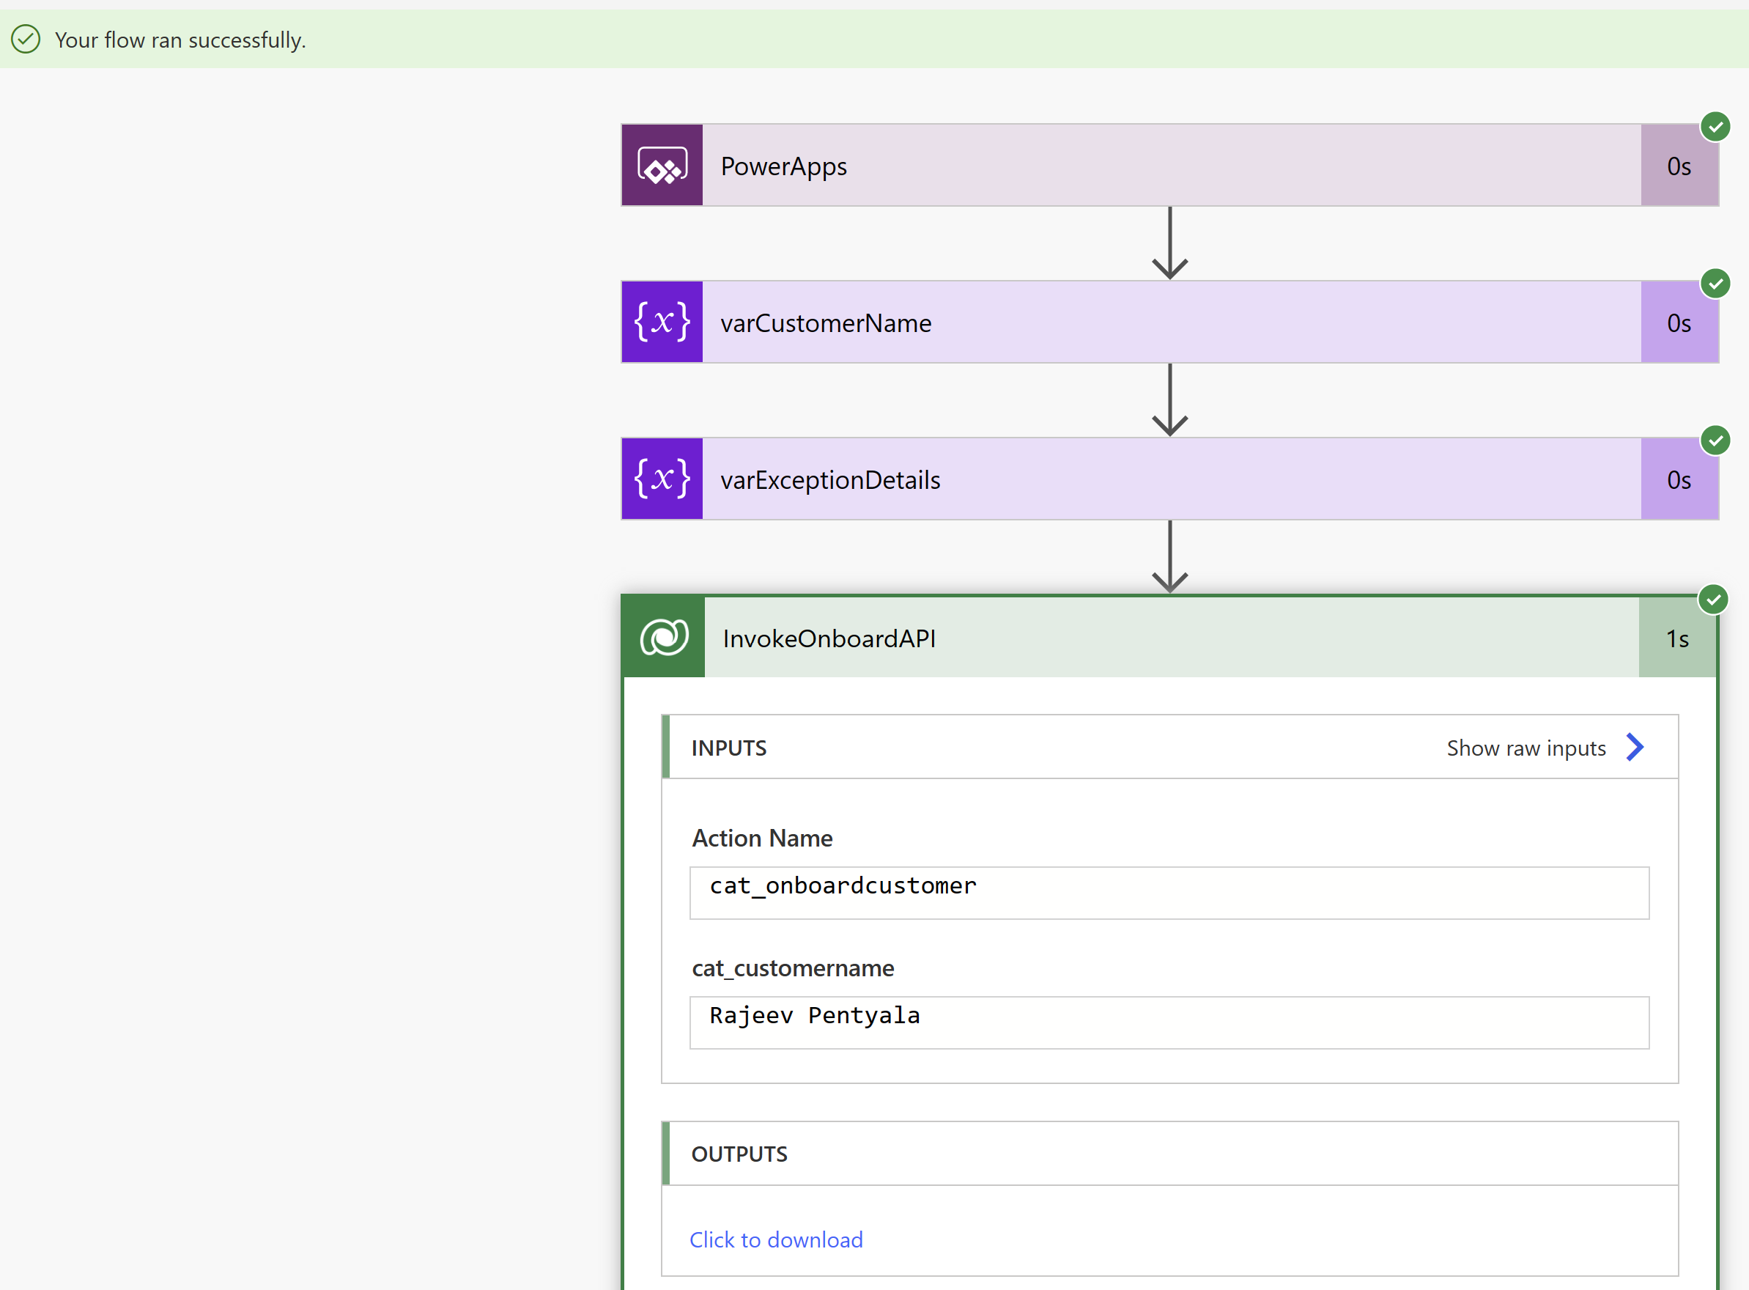Click the Click to download link
The width and height of the screenshot is (1749, 1290).
pos(776,1239)
